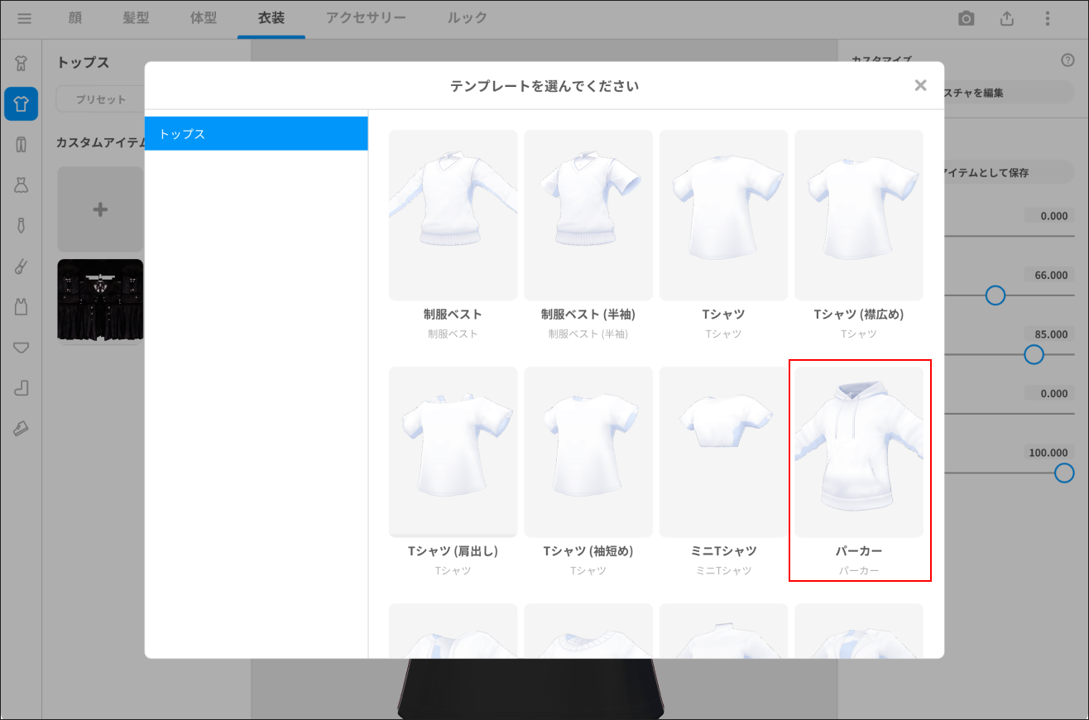Select the arm accessory sidebar icon

tap(22, 266)
